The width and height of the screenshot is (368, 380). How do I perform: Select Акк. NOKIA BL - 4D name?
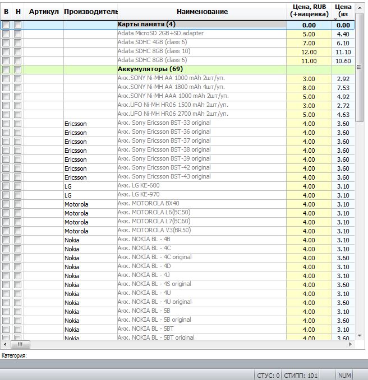click(144, 266)
